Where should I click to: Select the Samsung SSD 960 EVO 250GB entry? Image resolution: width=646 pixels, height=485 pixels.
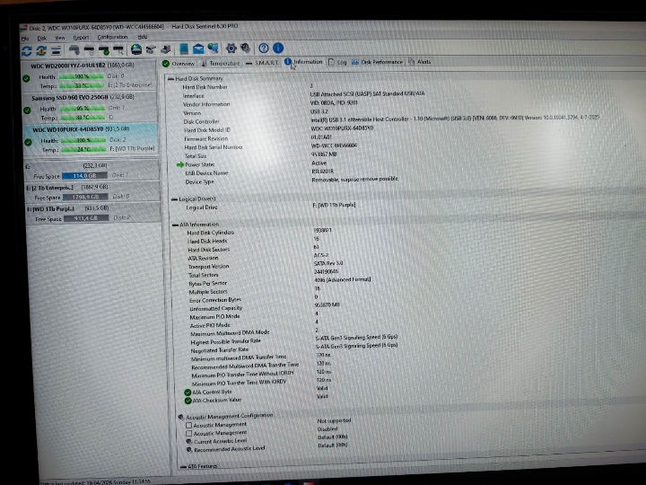click(90, 107)
